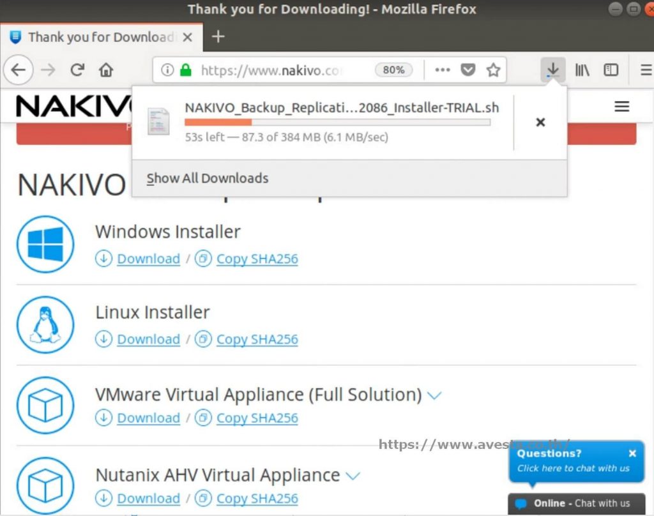Close the Thank you for Downloading tab
The height and width of the screenshot is (516, 654).
pos(188,37)
